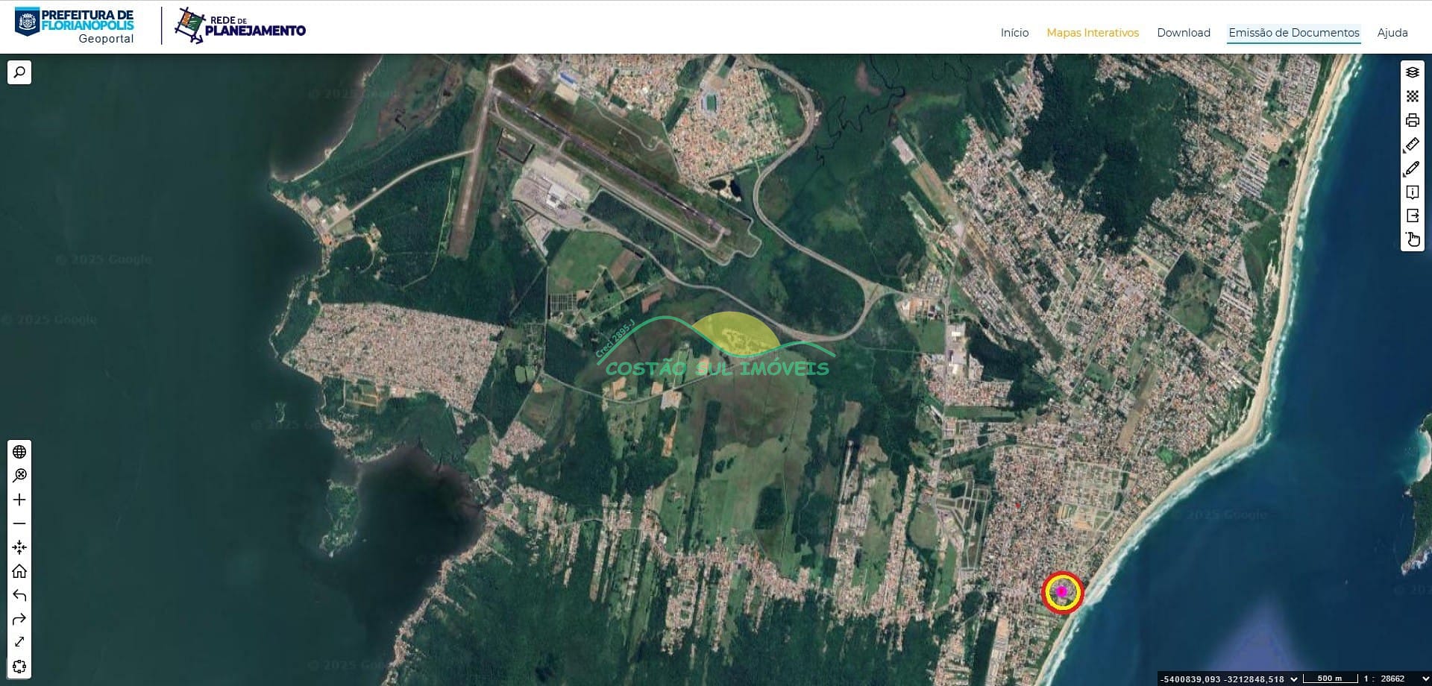Select the pencil drawing tool
The height and width of the screenshot is (686, 1432).
1412,169
